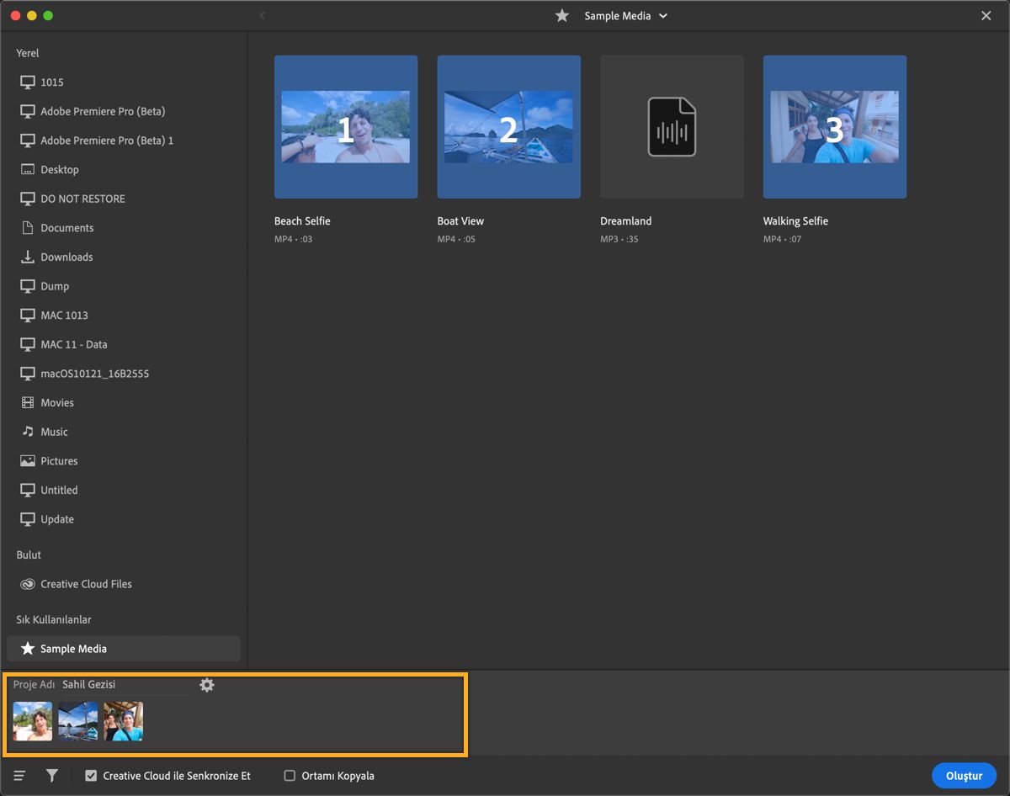Open project settings gear icon

pyautogui.click(x=207, y=685)
